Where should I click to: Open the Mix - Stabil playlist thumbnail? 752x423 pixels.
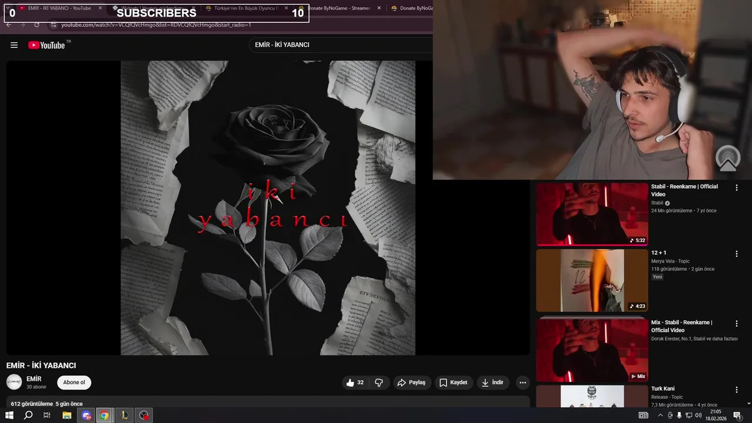pyautogui.click(x=592, y=350)
